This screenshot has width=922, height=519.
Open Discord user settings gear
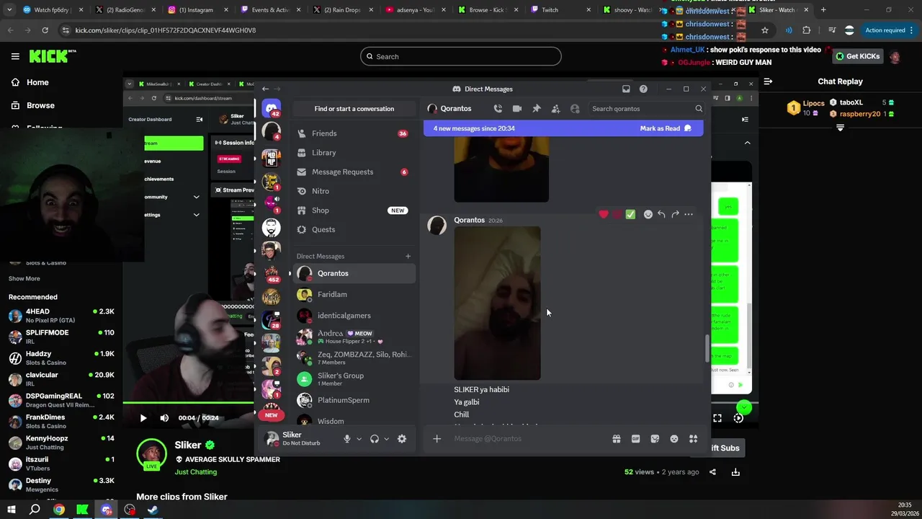pyautogui.click(x=402, y=438)
